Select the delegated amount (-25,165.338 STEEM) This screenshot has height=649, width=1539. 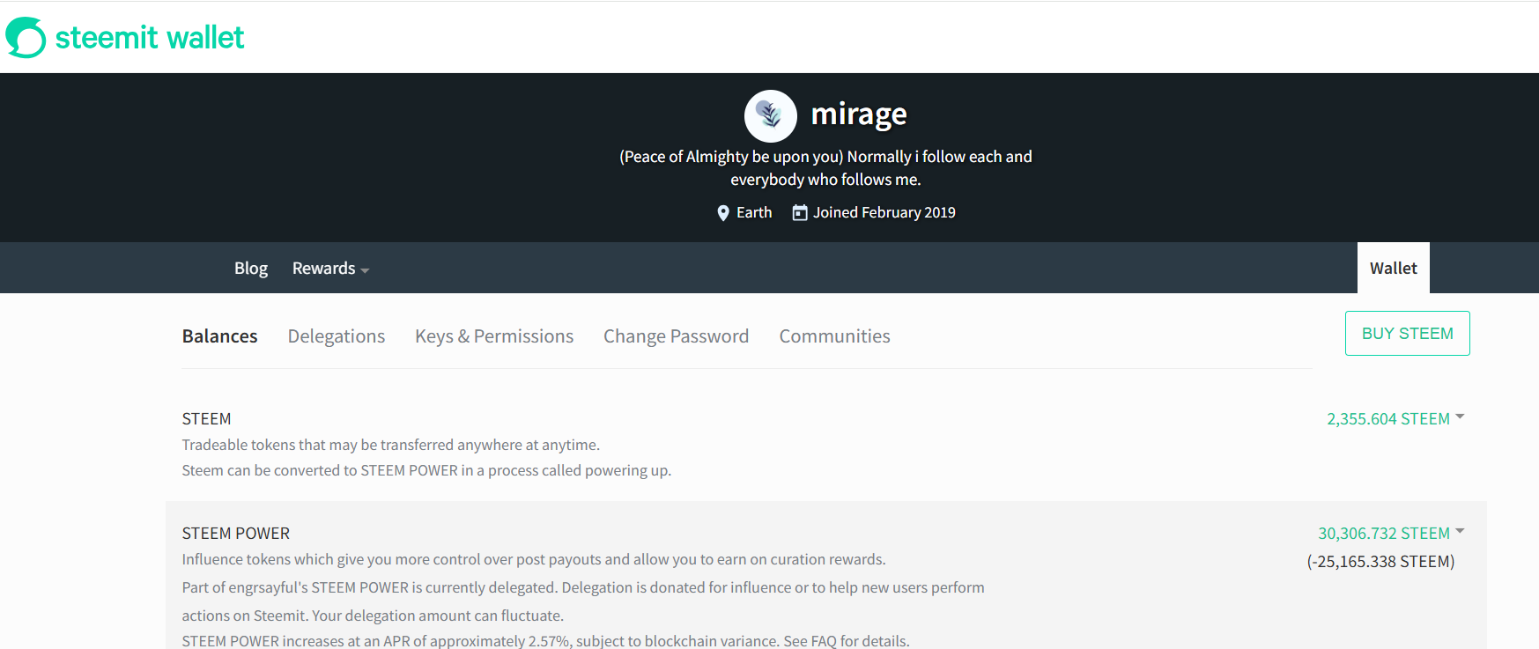1380,562
